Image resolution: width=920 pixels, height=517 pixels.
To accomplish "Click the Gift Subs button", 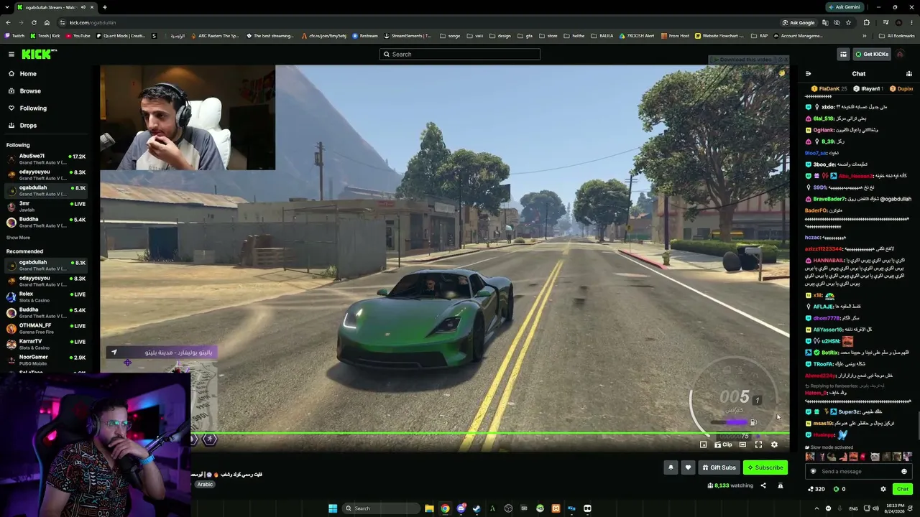I will point(719,467).
